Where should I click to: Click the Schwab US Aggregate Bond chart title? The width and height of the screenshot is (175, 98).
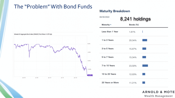(x=33, y=34)
